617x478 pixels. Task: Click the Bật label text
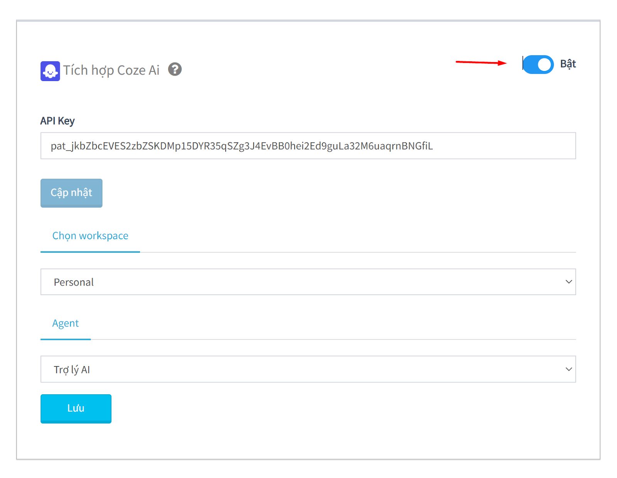[x=568, y=64]
